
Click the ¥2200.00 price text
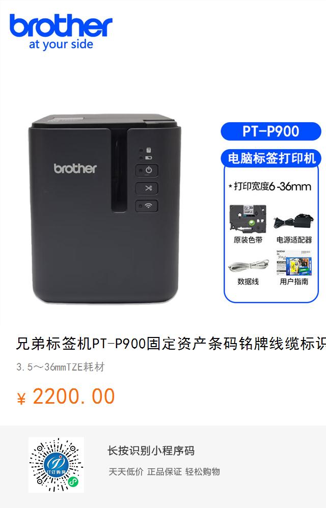click(x=66, y=397)
